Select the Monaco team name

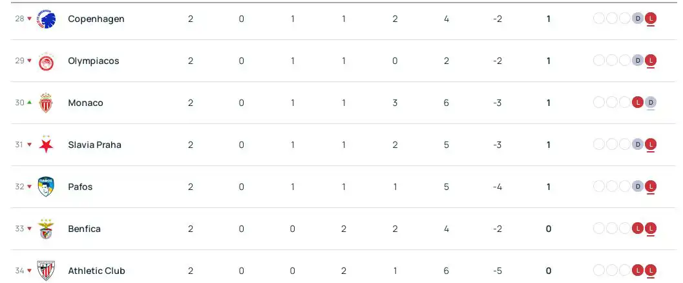(85, 103)
